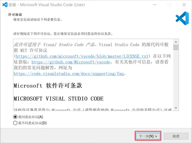192x143 pixels.
Task: Open the GitHub LICENSE.txt link
Action: click(82, 56)
